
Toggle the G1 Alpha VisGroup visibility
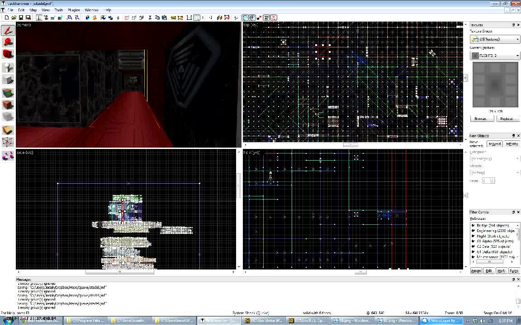pos(473,241)
